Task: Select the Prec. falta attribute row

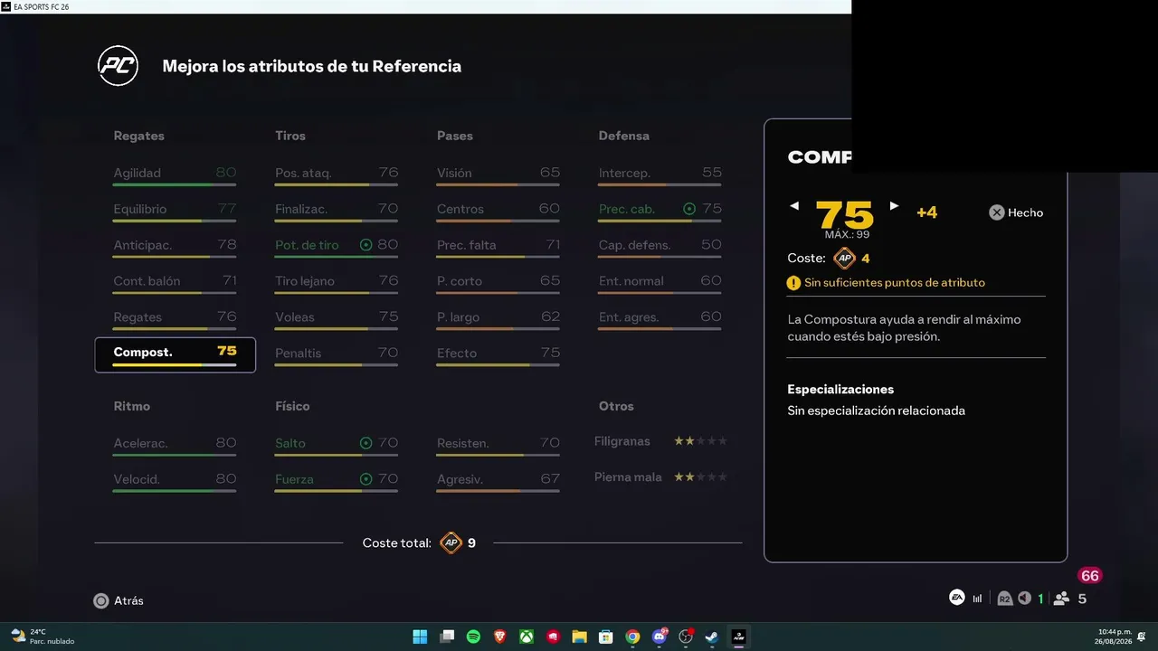Action: (x=498, y=247)
